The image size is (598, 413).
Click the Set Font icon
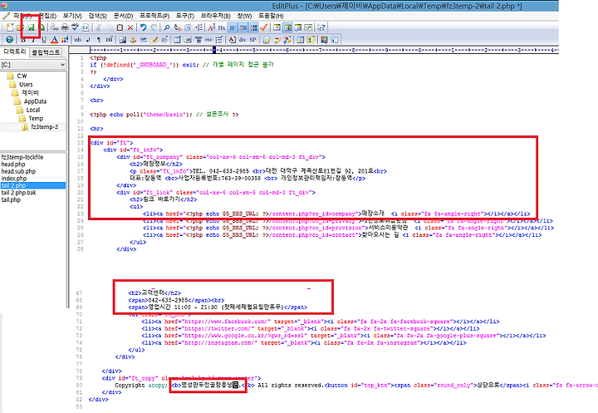211,27
